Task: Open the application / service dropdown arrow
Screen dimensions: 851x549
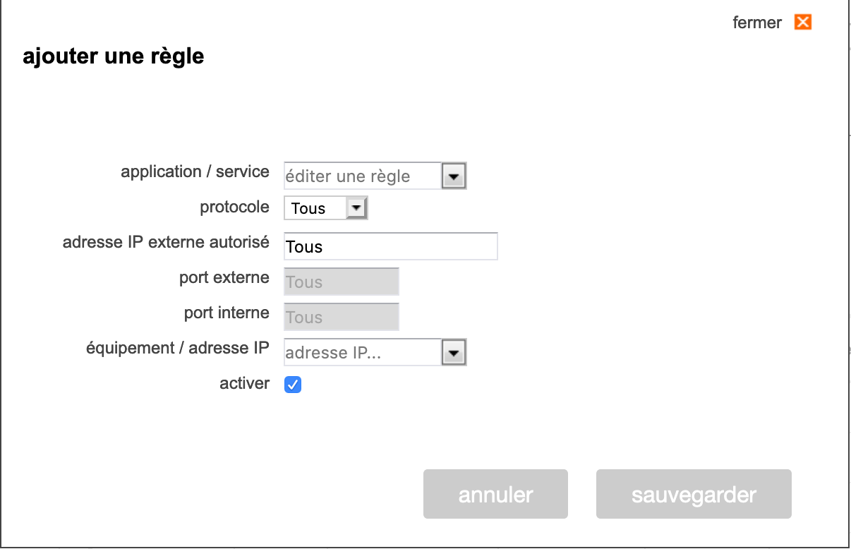Action: (454, 176)
